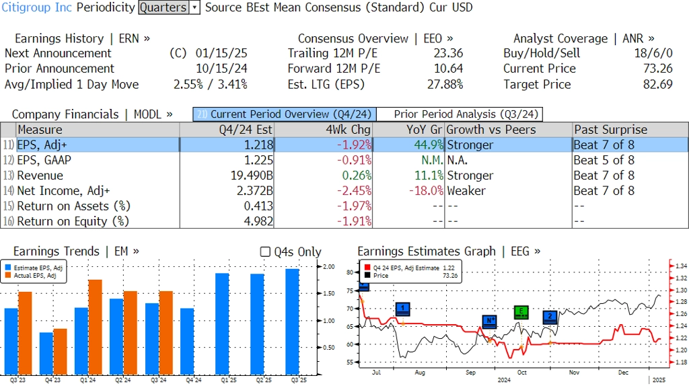Select the blue event marker labeled 2
The height and width of the screenshot is (386, 689).
(x=550, y=316)
